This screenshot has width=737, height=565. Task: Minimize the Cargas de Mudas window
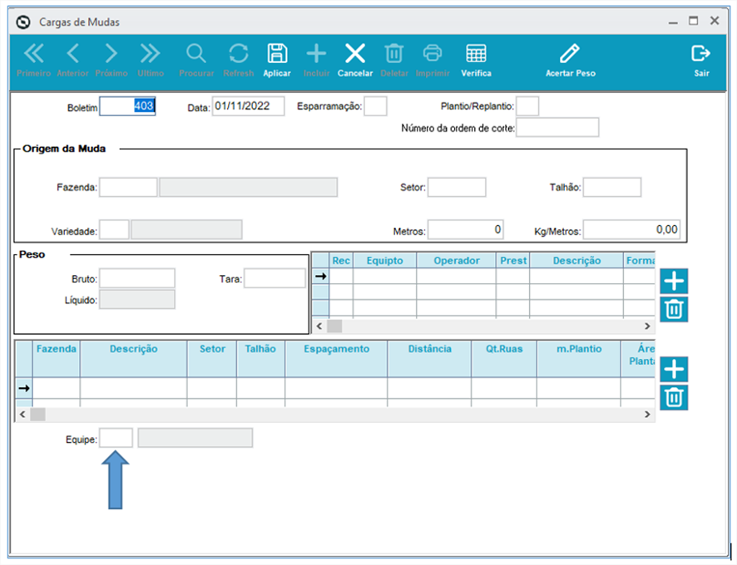pyautogui.click(x=673, y=22)
